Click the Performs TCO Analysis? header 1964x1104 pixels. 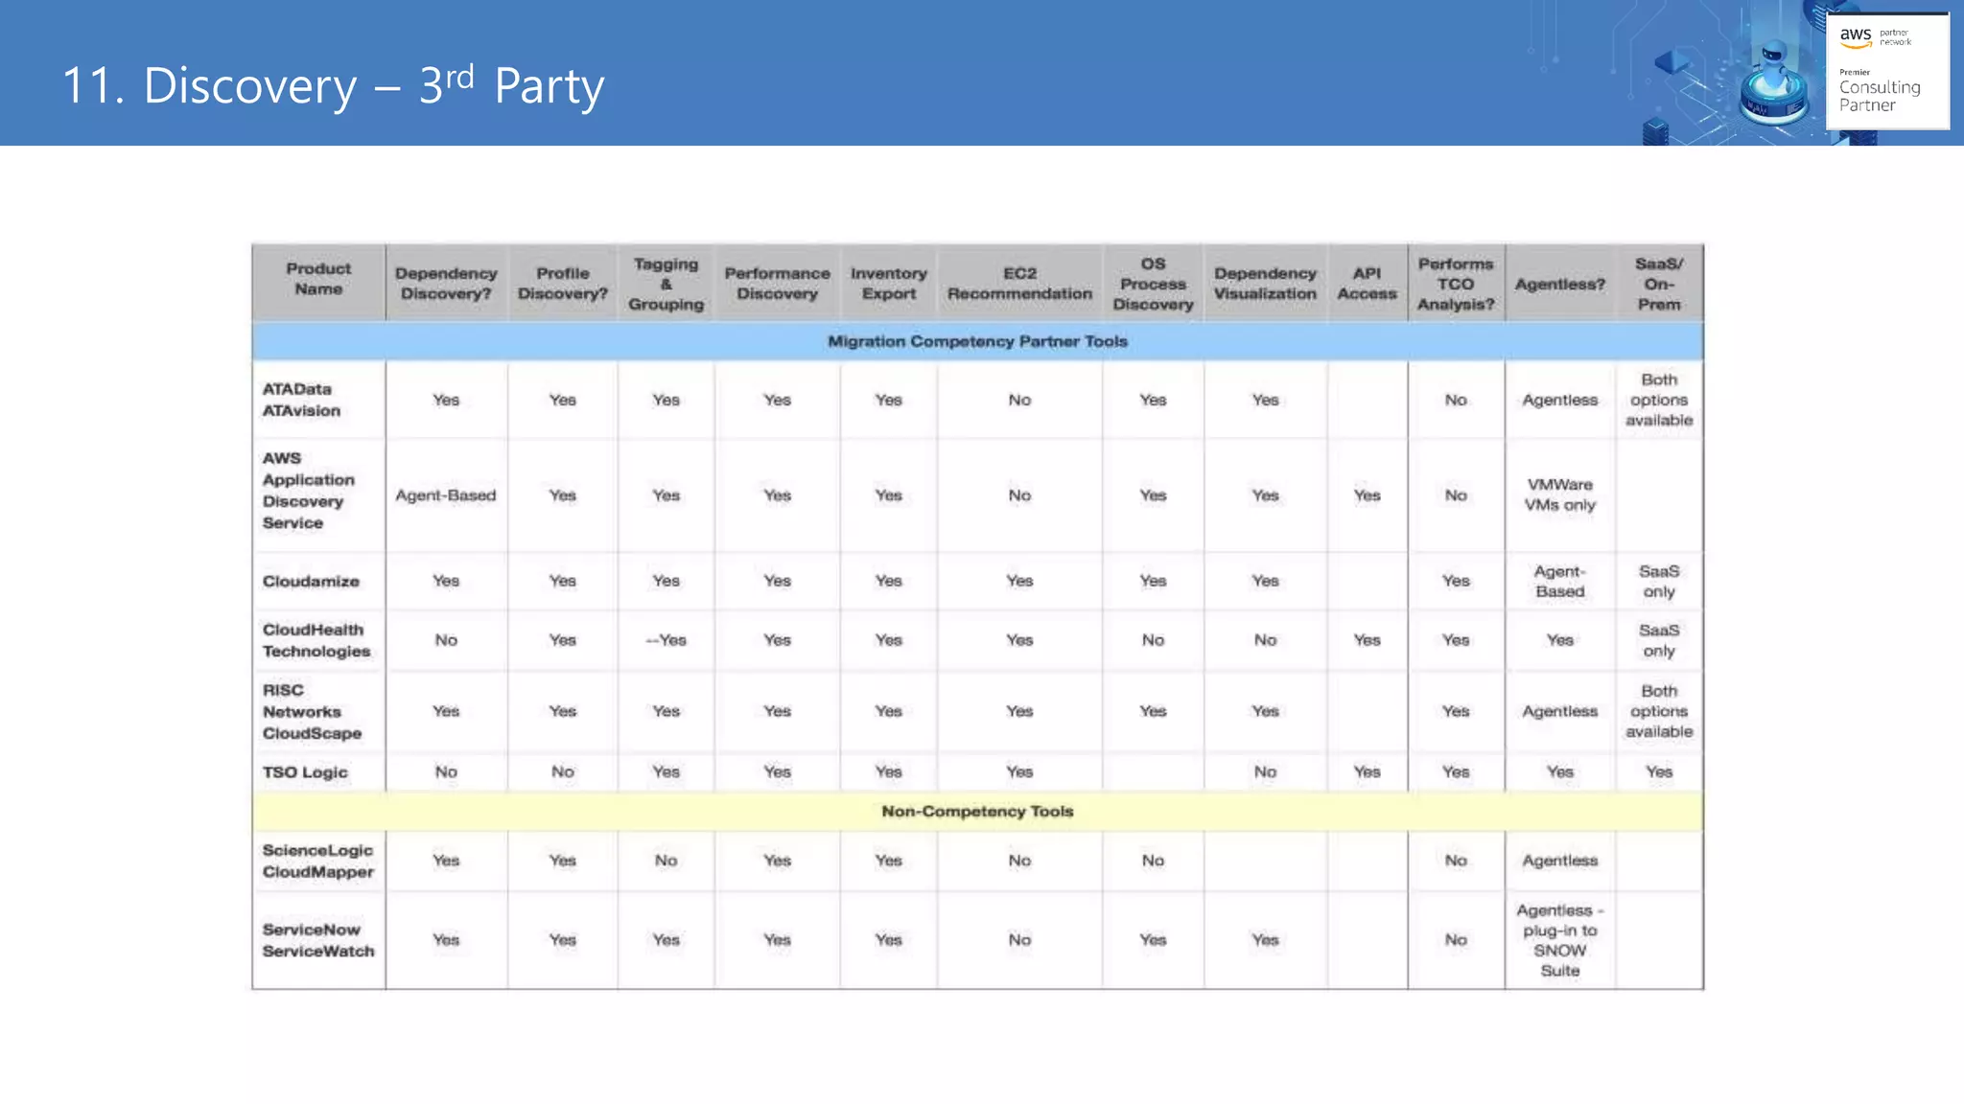click(x=1455, y=284)
